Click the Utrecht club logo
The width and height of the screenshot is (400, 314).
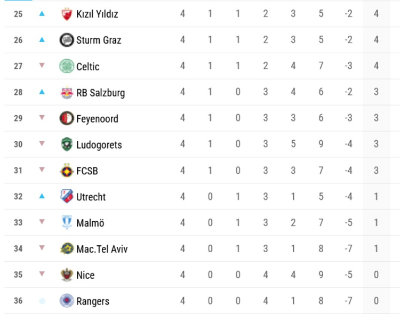coord(67,197)
